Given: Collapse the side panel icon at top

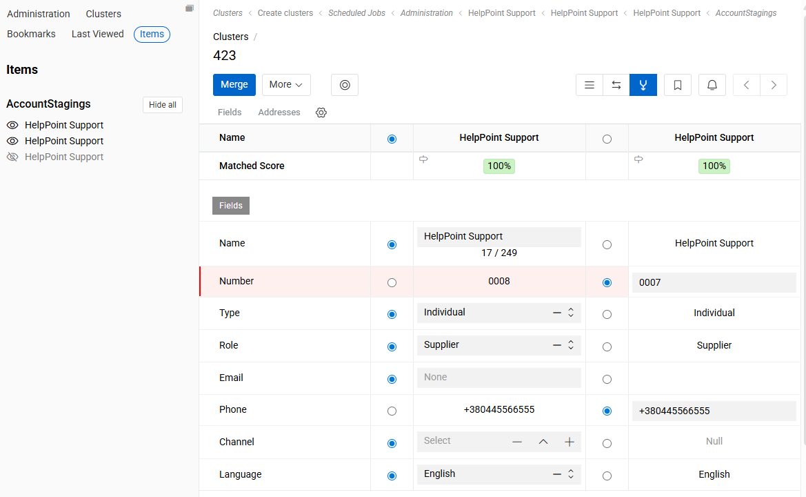Looking at the screenshot, I should [189, 8].
